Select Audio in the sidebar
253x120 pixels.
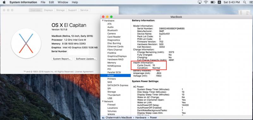pyautogui.click(x=110, y=27)
